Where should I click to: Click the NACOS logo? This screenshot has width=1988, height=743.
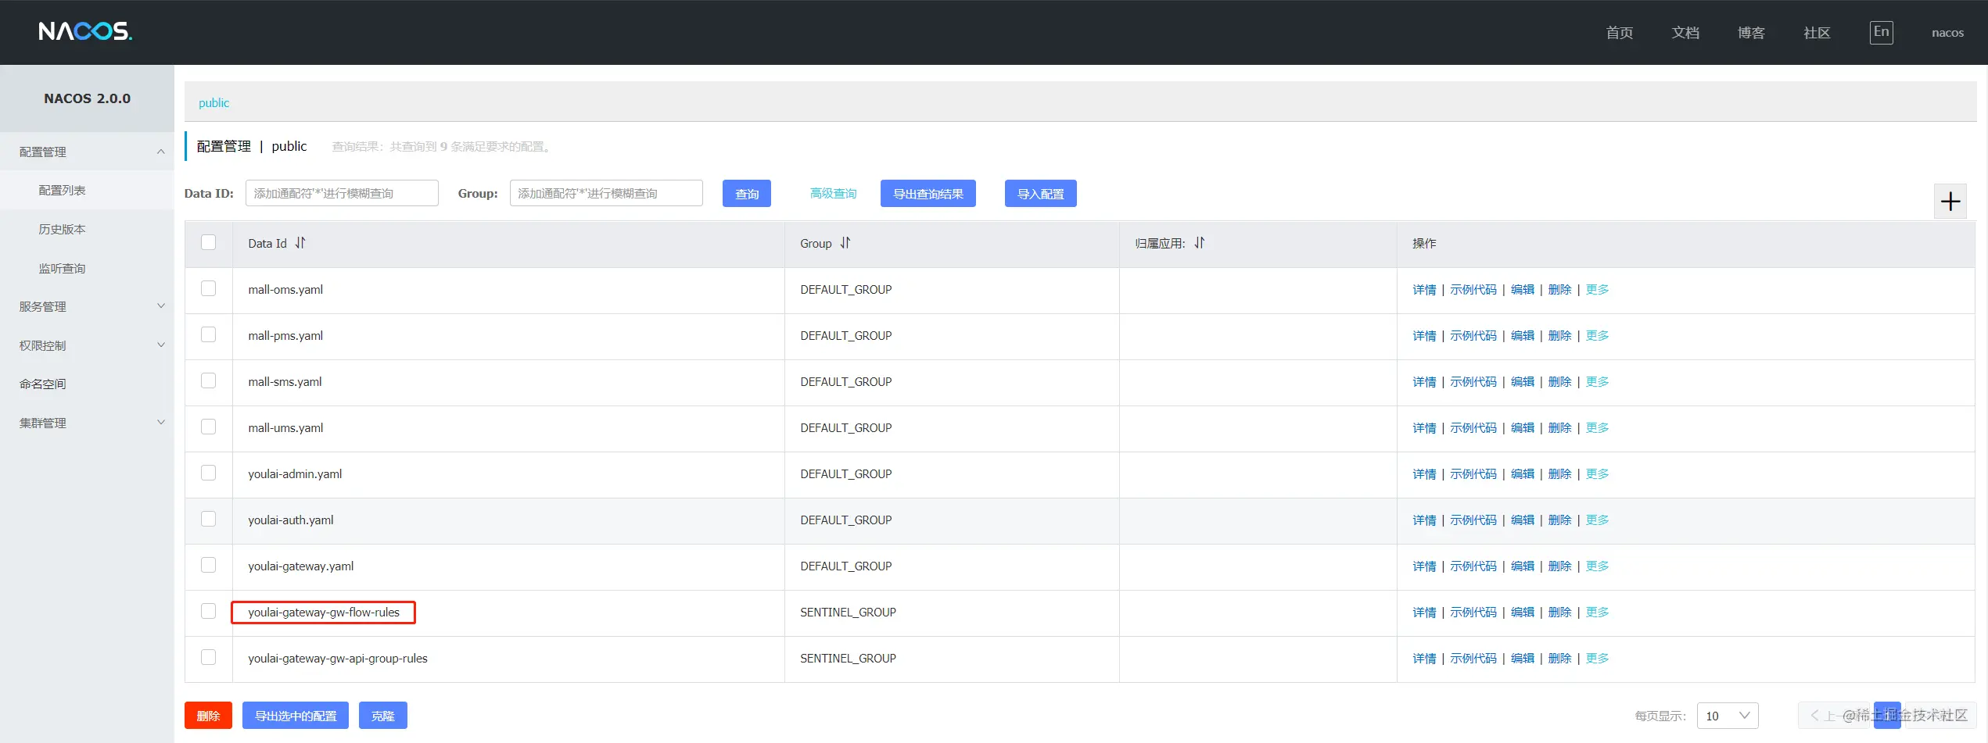coord(85,31)
